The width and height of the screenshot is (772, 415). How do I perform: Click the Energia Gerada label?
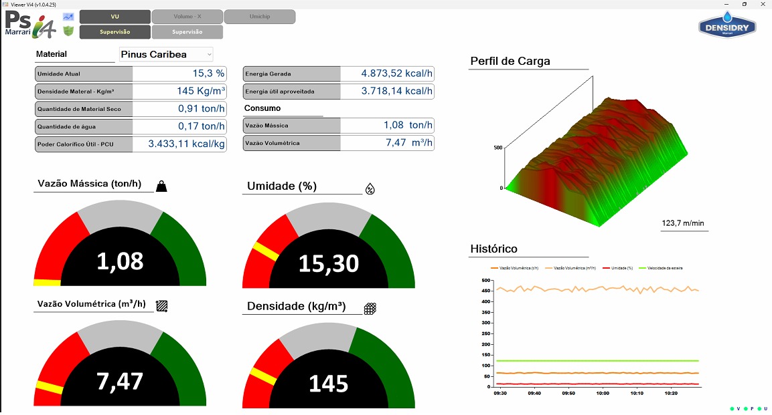click(268, 74)
